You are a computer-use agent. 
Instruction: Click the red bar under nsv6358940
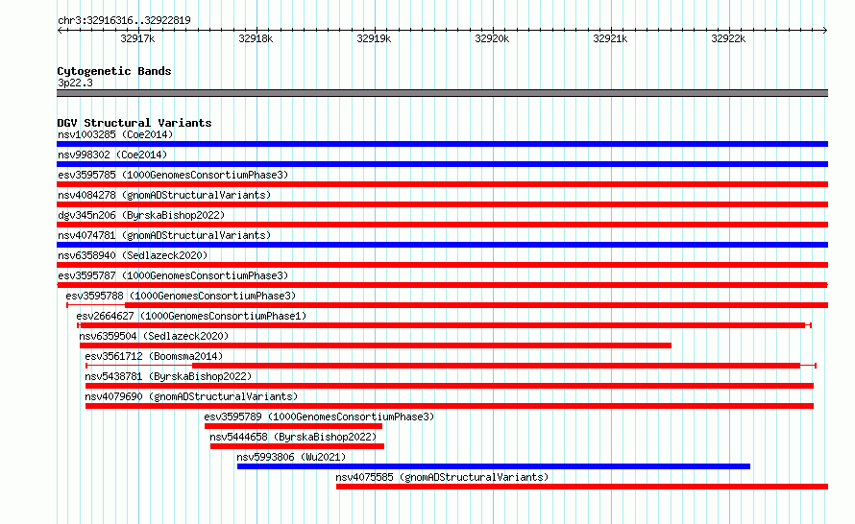(442, 265)
